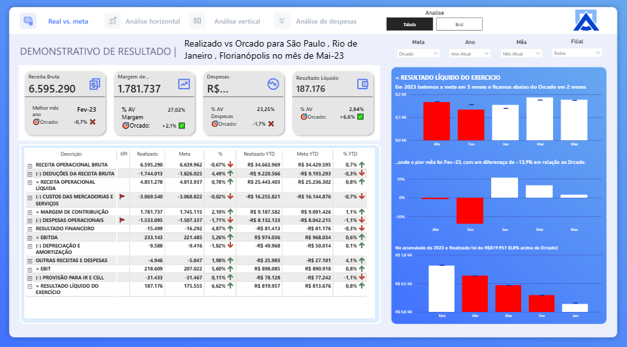Sort by the Meta column header
627x347 pixels.
(184, 154)
